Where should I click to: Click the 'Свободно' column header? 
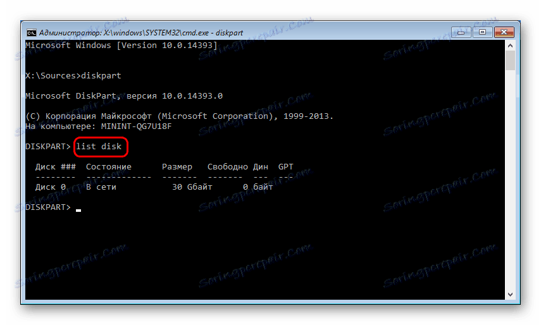[x=228, y=167]
